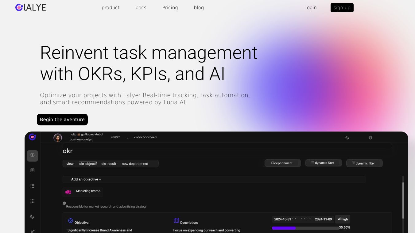The image size is (415, 233).
Task: Open the departement filter button
Action: (283, 163)
